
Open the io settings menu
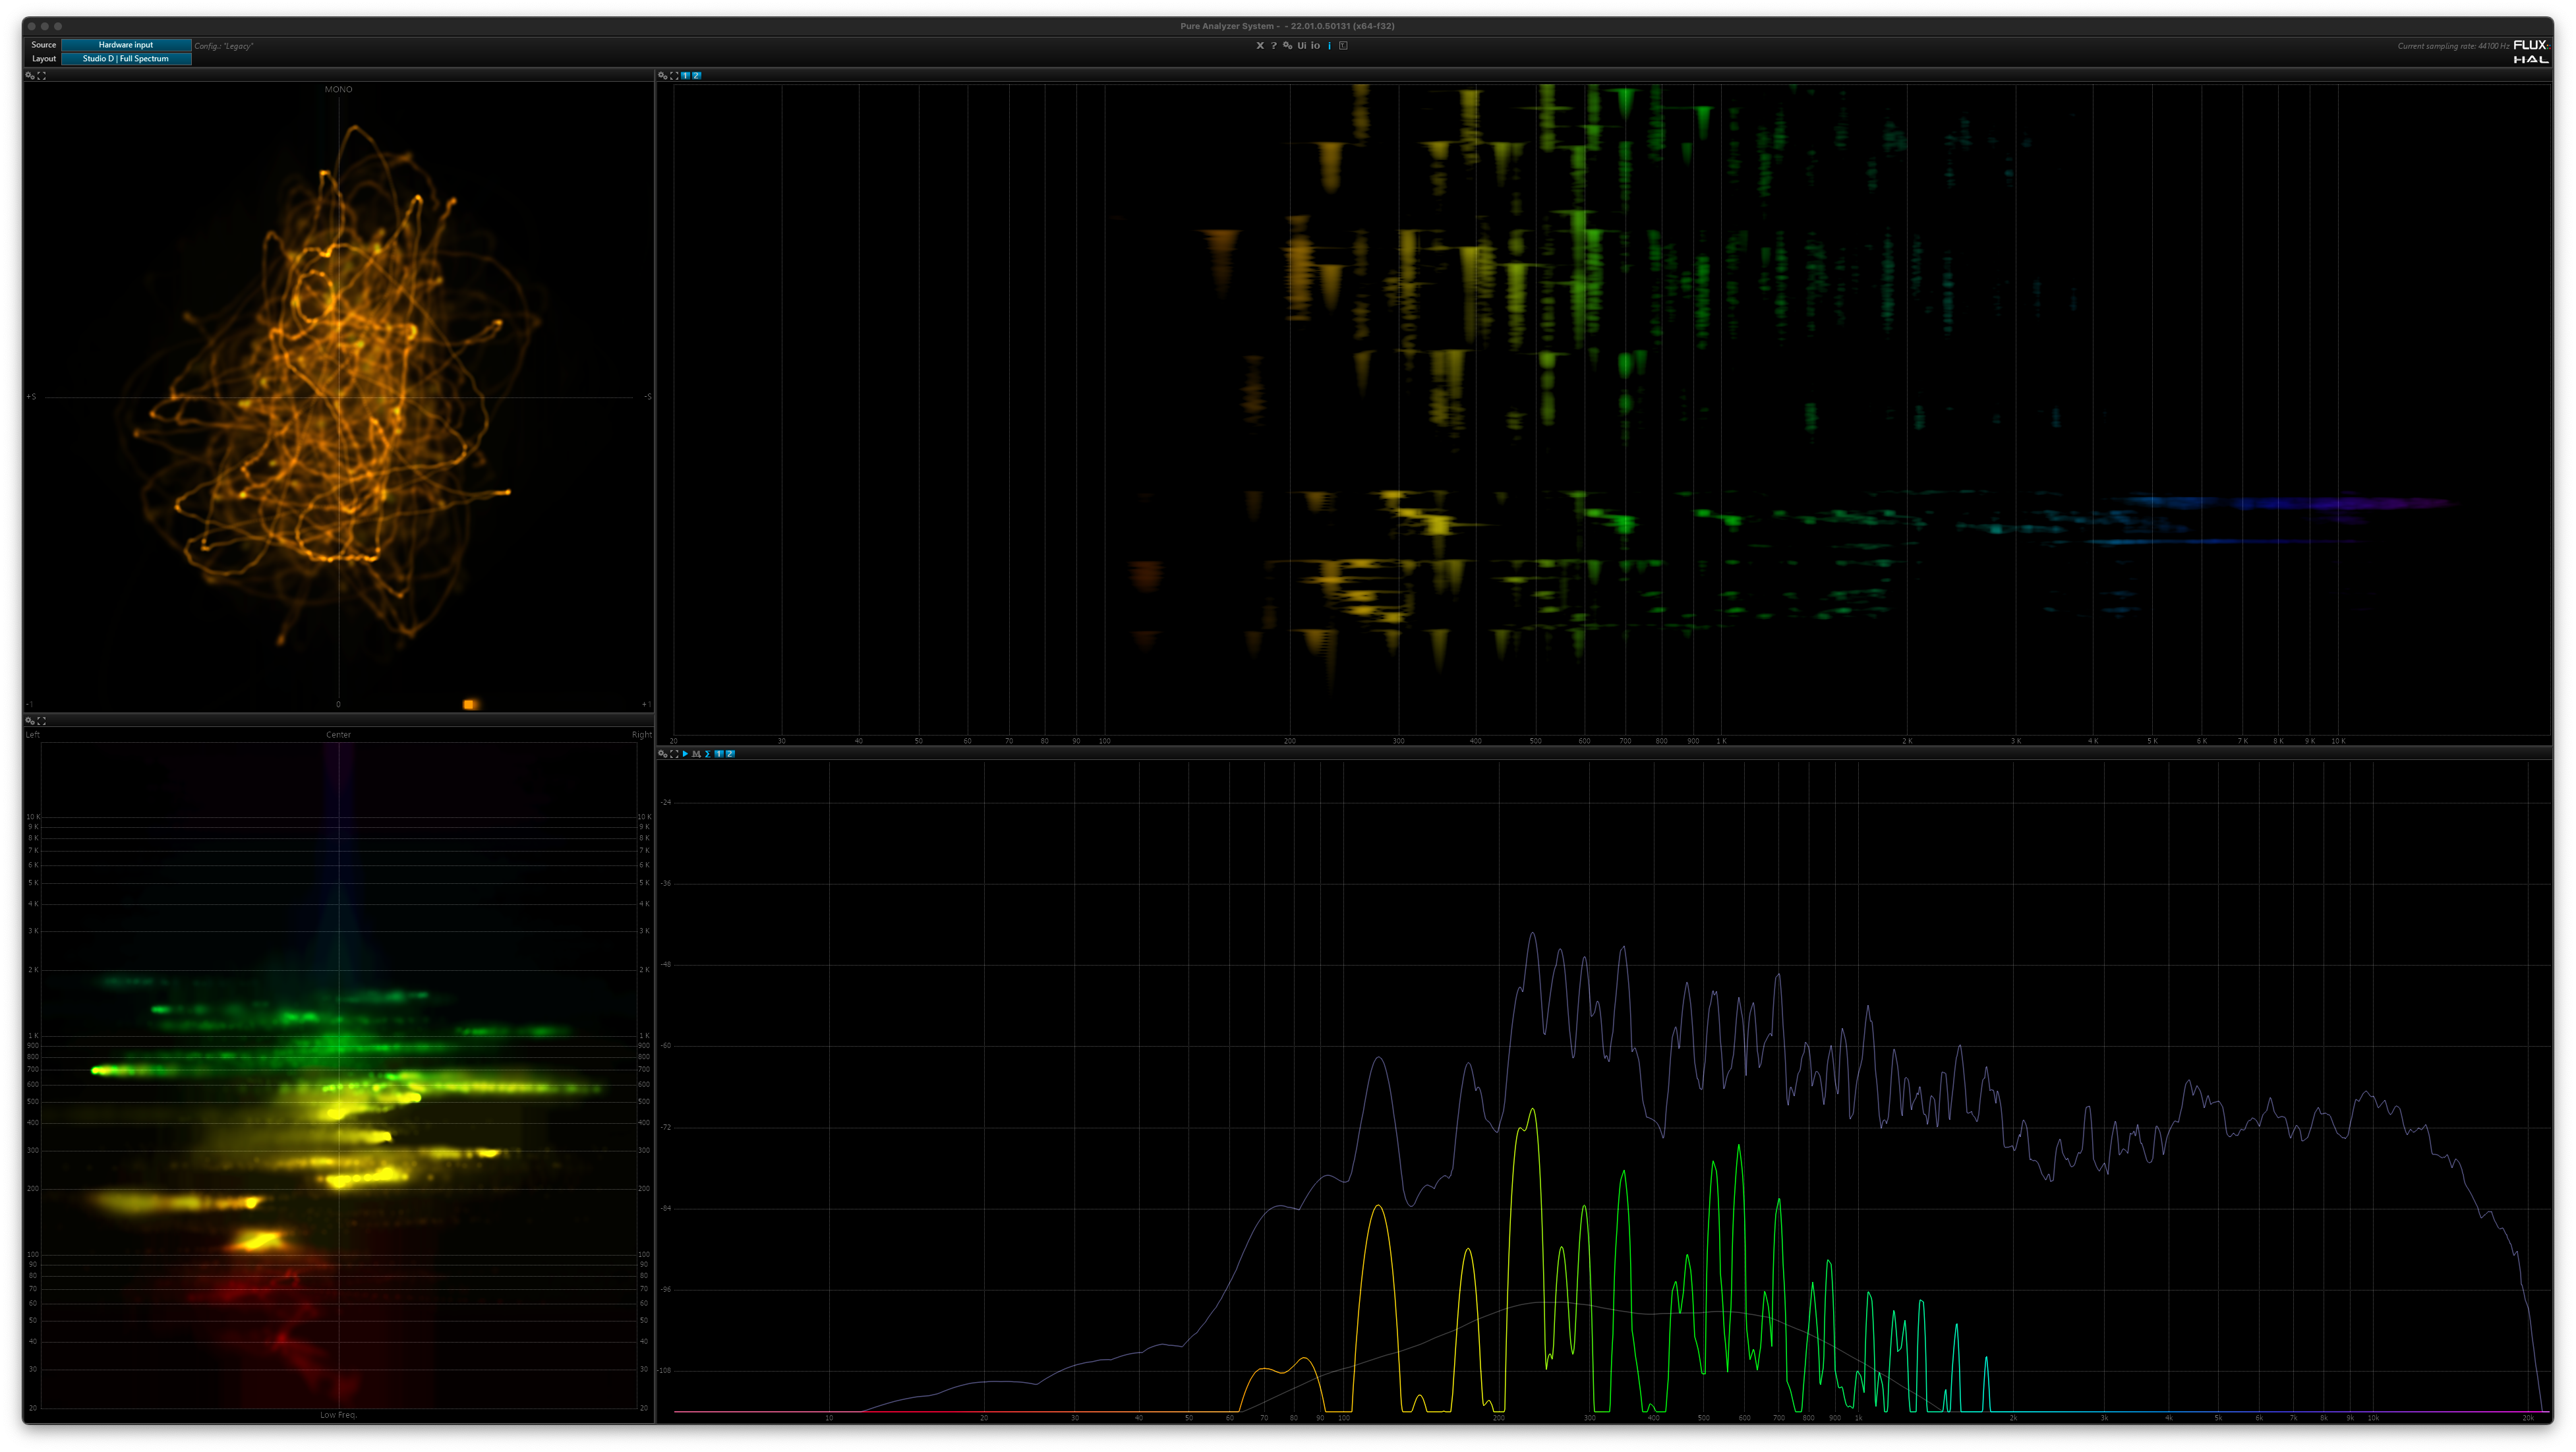(1315, 46)
